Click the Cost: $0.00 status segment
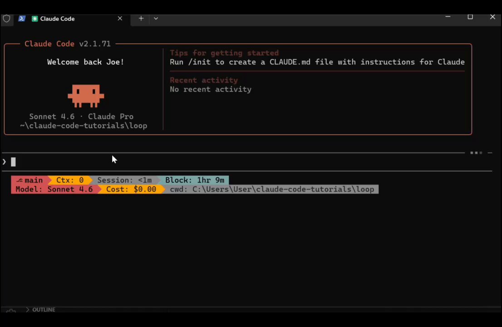502x327 pixels. 131,189
